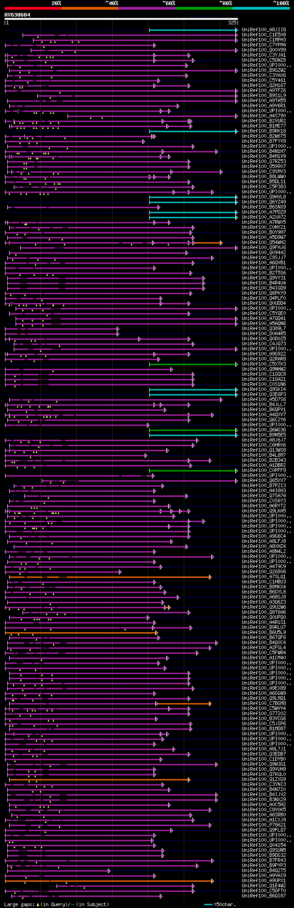Select the UniRef100_A9UPX1 label
294x908 pixels.
[264, 880]
